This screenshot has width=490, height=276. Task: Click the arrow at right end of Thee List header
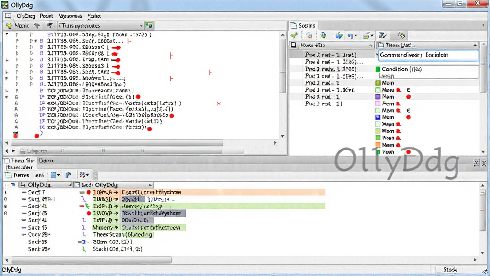coord(475,46)
